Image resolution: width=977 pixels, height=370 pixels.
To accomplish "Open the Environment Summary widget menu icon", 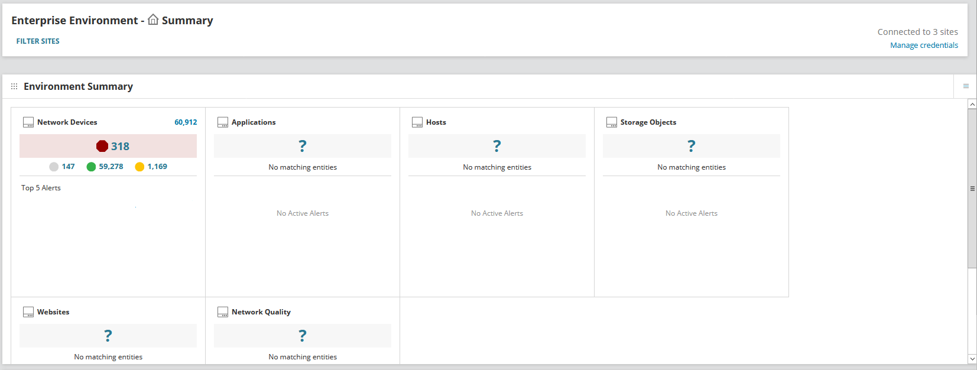I will coord(966,86).
